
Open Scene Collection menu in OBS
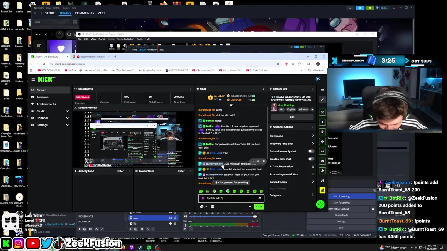click(126, 39)
